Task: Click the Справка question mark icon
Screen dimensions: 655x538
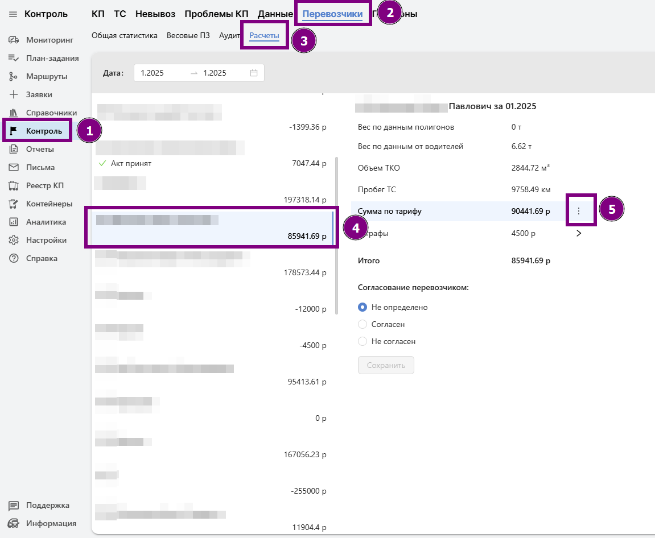Action: point(14,258)
